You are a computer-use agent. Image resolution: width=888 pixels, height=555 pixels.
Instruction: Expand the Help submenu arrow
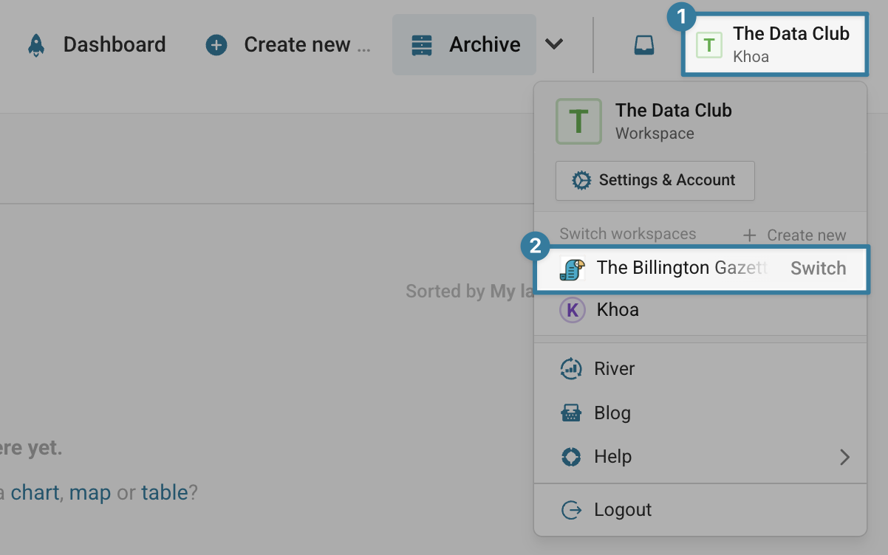click(844, 458)
